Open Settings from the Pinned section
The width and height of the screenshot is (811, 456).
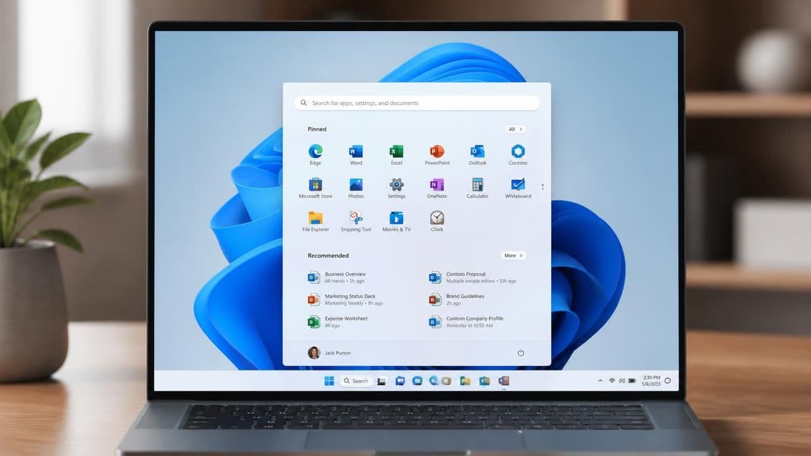tap(397, 188)
